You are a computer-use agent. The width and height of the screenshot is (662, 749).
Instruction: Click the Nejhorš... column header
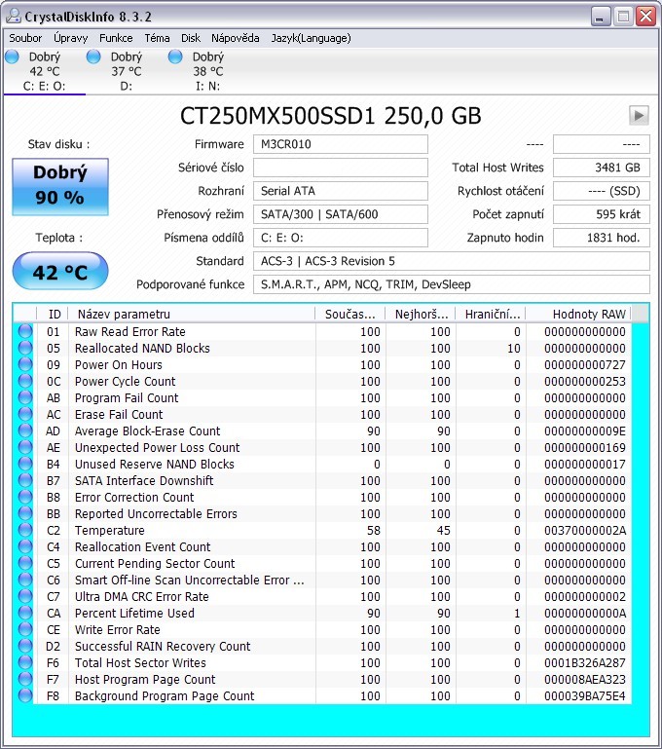[x=421, y=314]
